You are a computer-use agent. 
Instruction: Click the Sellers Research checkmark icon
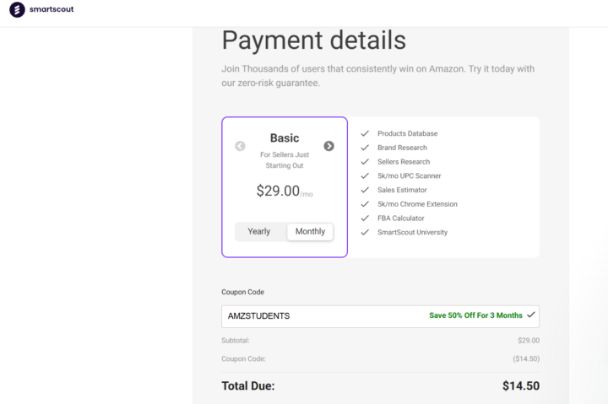365,162
